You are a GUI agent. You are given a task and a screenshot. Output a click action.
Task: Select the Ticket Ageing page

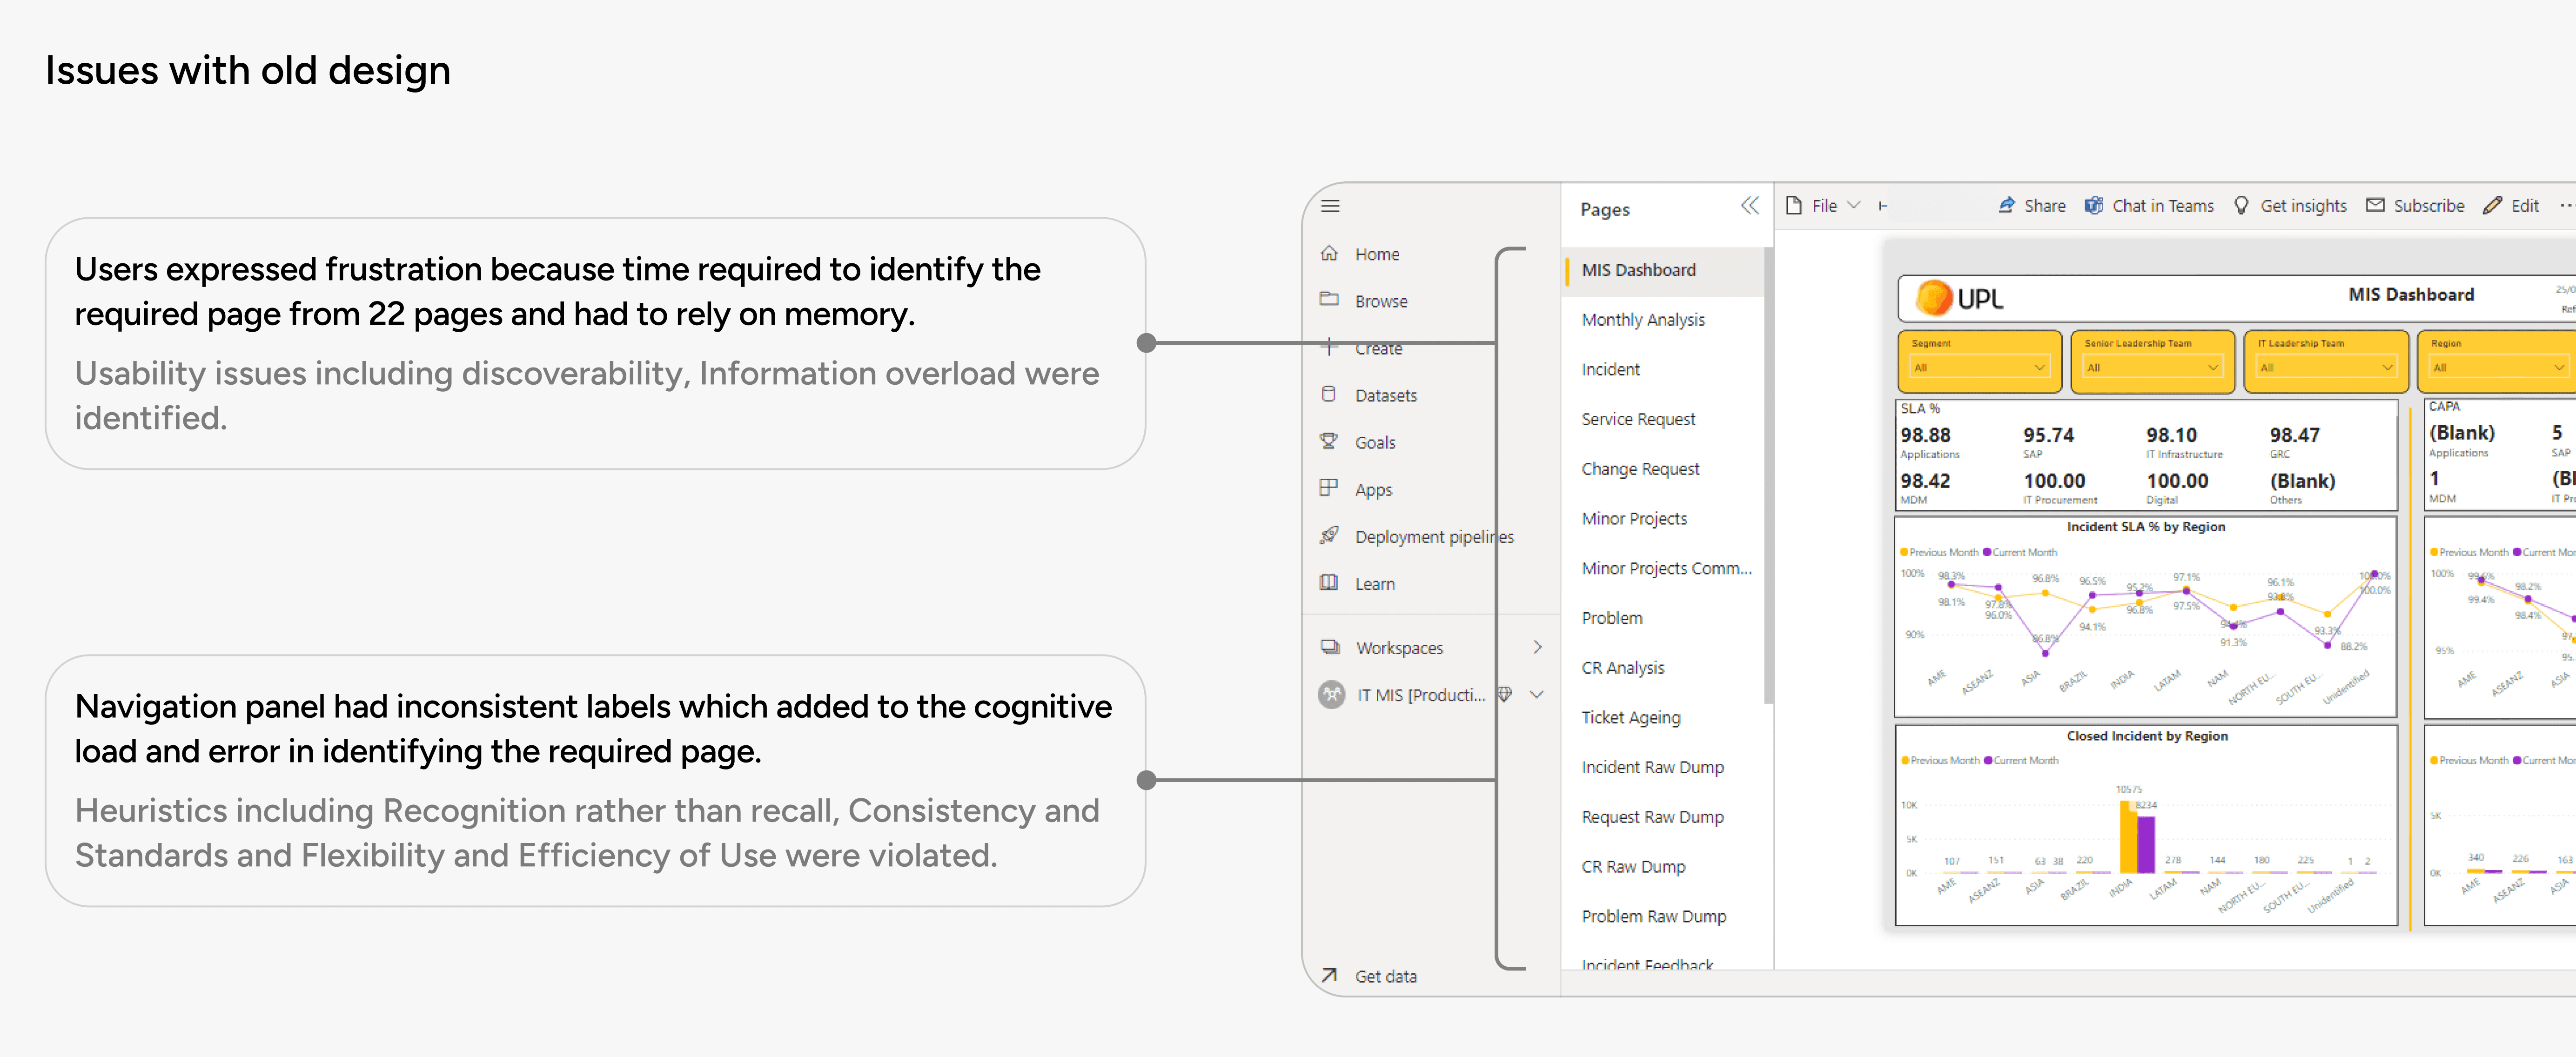tap(1631, 717)
